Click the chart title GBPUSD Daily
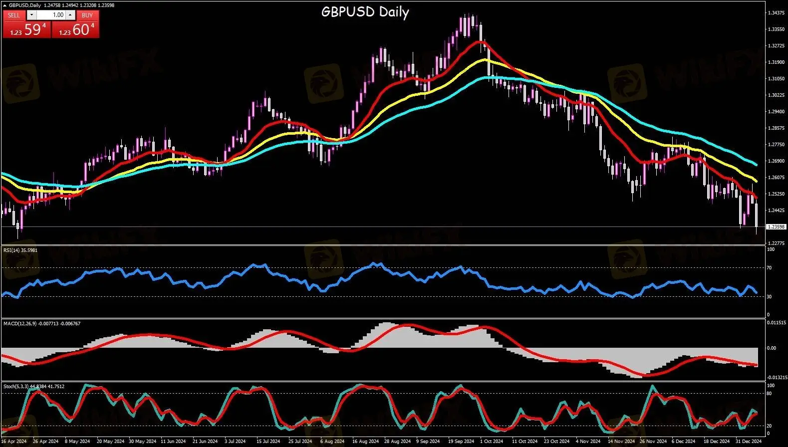788x447 pixels. pos(365,11)
